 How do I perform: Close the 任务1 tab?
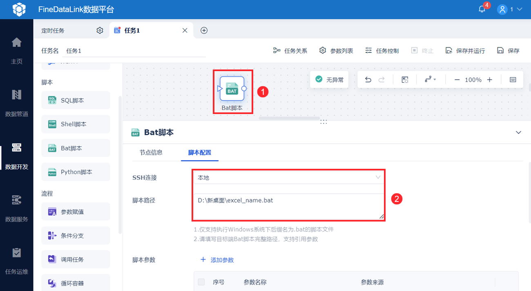coord(185,31)
